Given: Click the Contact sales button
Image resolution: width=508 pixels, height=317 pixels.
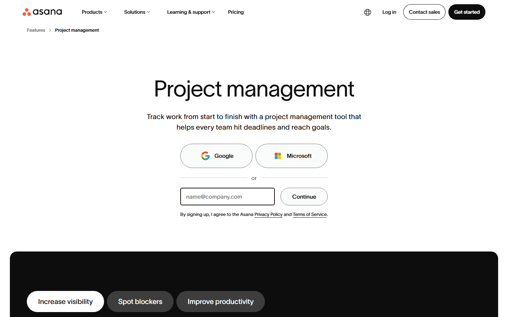Looking at the screenshot, I should pos(424,12).
